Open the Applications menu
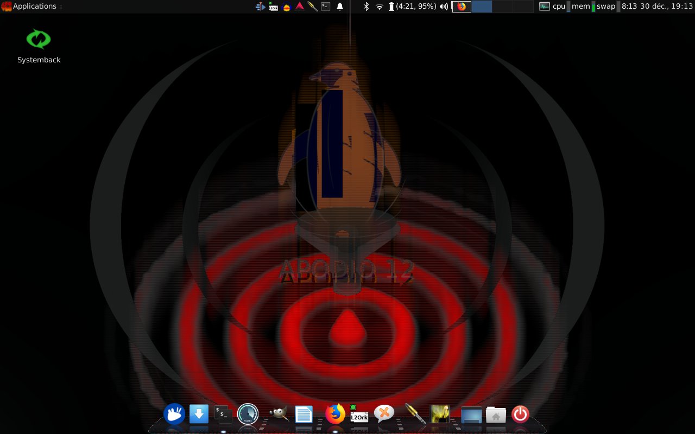The height and width of the screenshot is (434, 695). coord(29,7)
